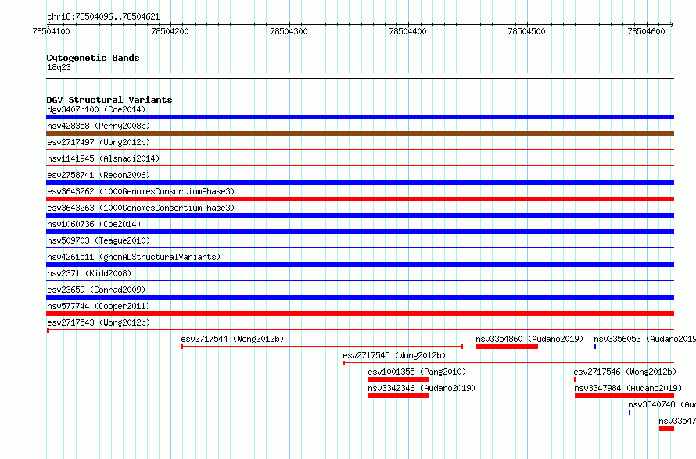
Task: Click the DGV Structural Variants track title
Action: pos(109,100)
